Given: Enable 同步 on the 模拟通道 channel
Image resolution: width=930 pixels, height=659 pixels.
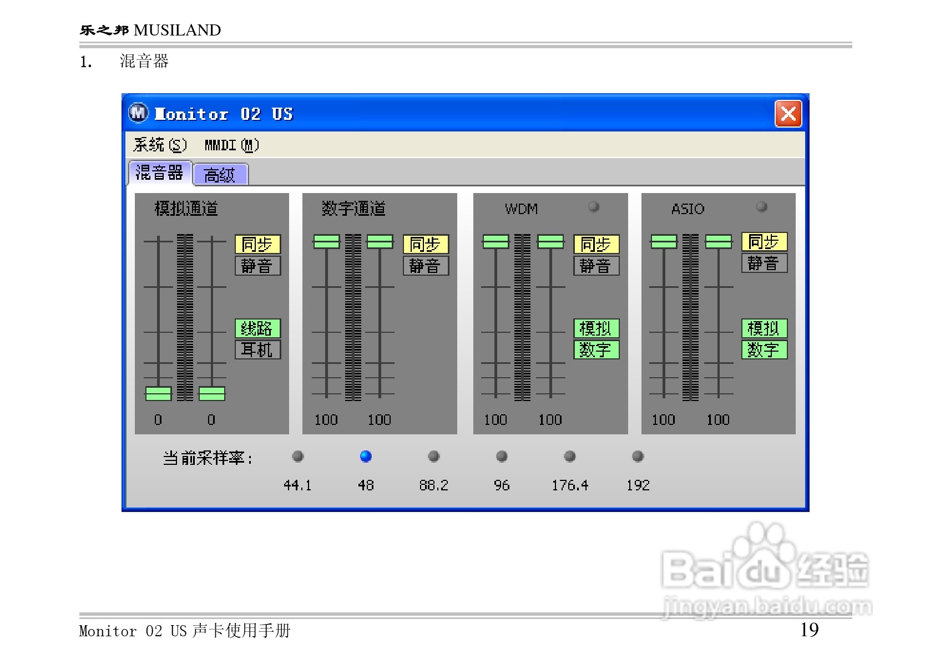Looking at the screenshot, I should pos(257,243).
